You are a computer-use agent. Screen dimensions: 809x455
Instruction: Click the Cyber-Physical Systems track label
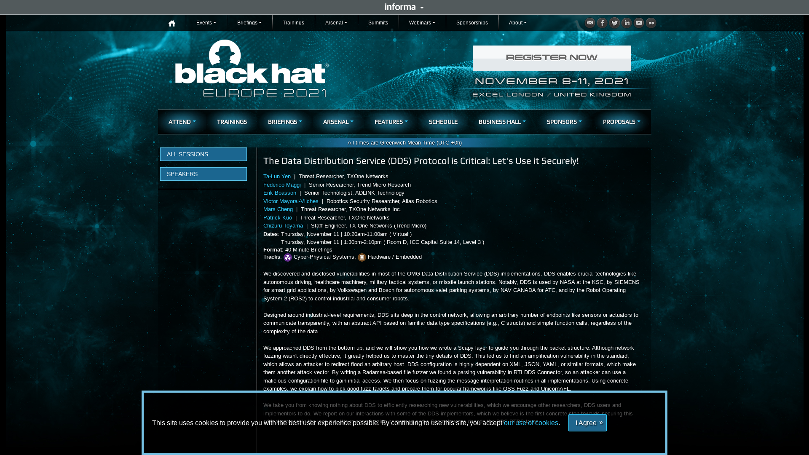pos(324,257)
